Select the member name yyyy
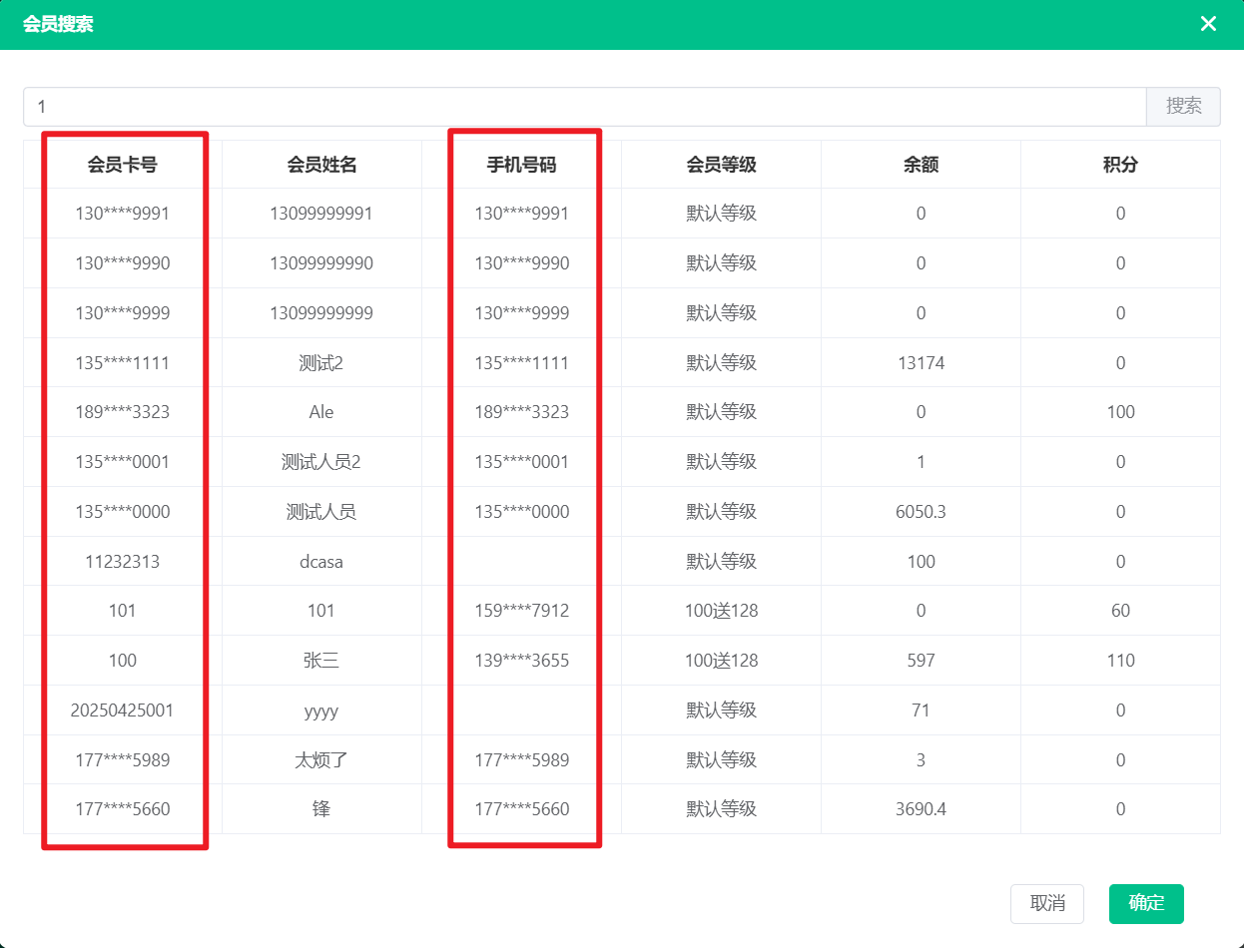The height and width of the screenshot is (948, 1244). pyautogui.click(x=321, y=711)
